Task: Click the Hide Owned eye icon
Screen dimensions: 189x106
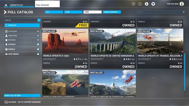Action: click(x=6, y=54)
